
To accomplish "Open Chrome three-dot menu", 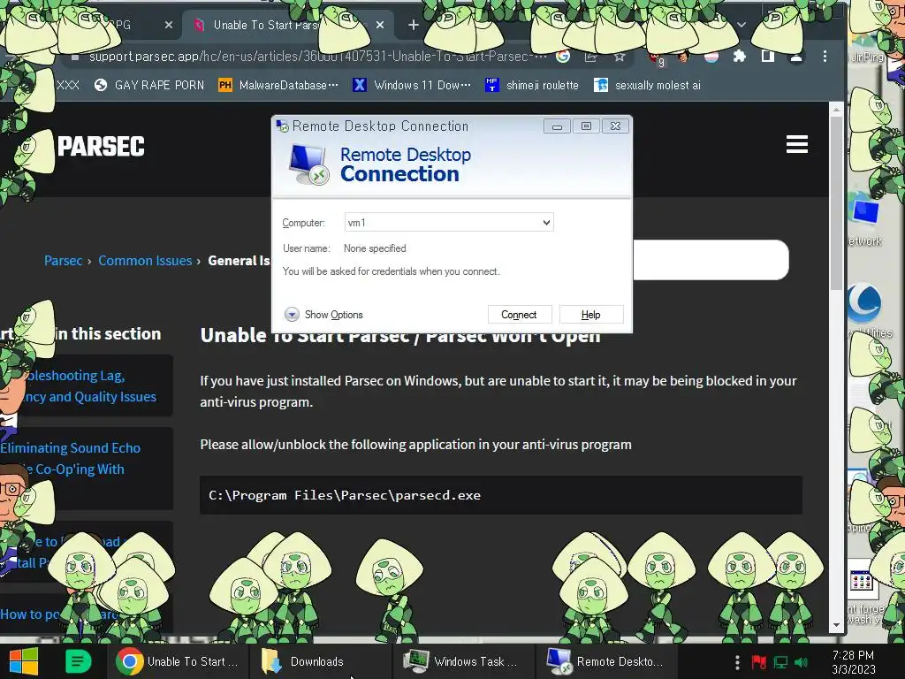I will click(x=825, y=57).
